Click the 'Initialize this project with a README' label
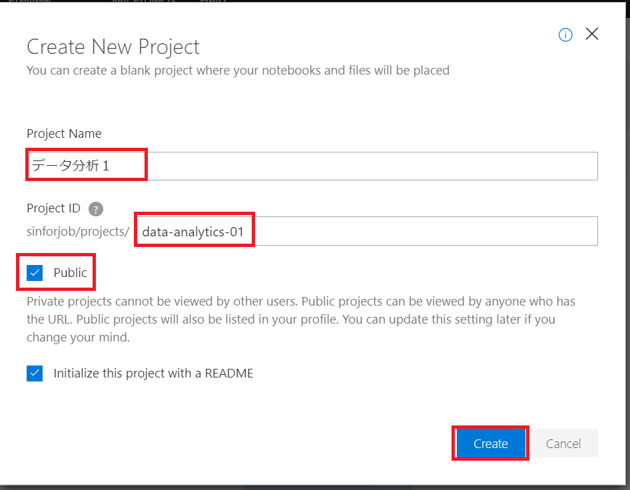This screenshot has width=630, height=490. pyautogui.click(x=153, y=373)
